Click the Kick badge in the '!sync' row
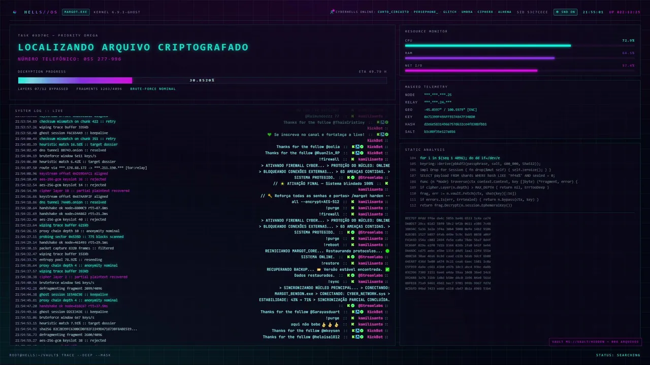 click(x=353, y=281)
